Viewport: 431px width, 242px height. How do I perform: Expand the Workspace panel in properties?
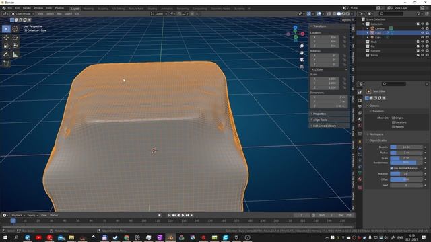376,134
